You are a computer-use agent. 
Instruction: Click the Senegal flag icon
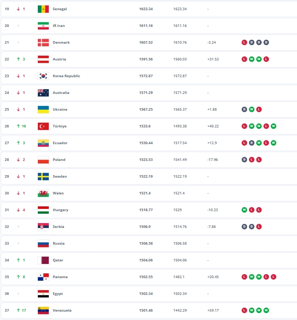click(43, 9)
